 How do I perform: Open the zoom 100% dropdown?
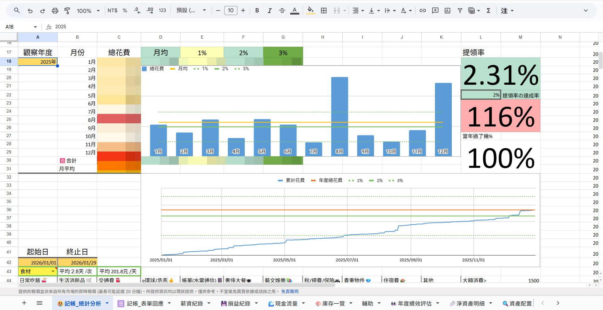pyautogui.click(x=88, y=11)
